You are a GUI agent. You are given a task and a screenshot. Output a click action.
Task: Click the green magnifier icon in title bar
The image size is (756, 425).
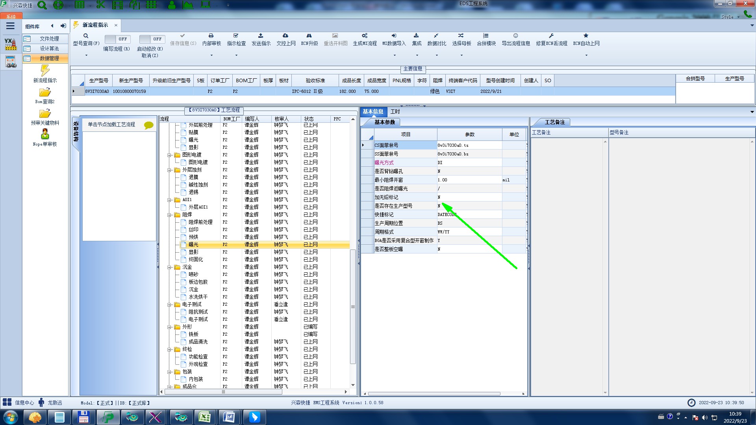(x=42, y=5)
